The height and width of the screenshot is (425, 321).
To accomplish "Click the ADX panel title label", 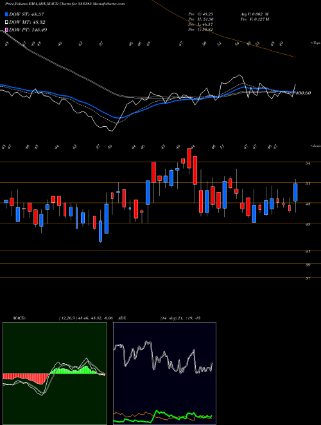I will click(x=122, y=318).
